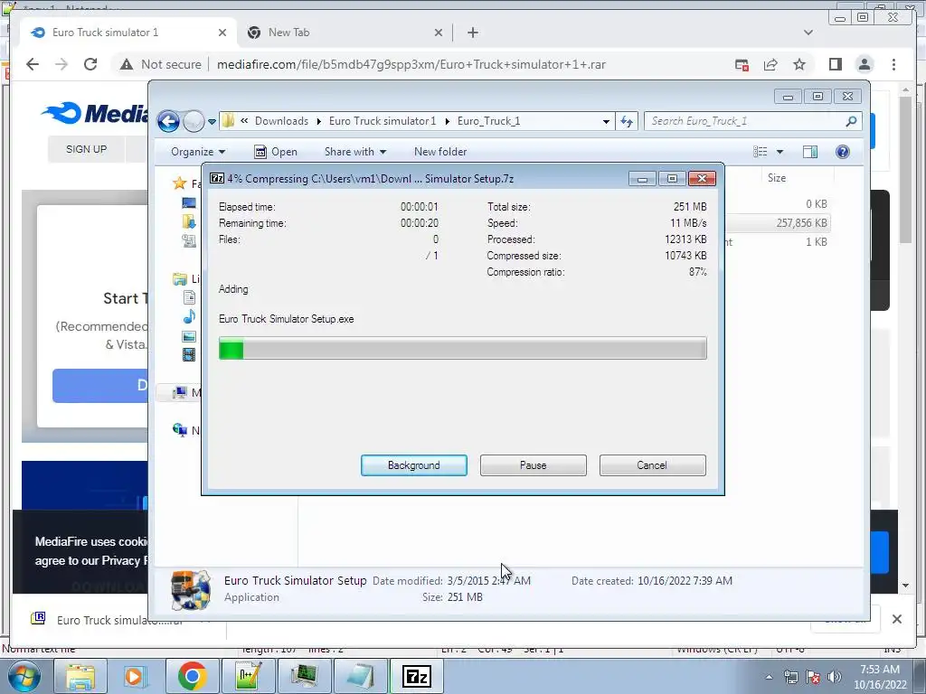Select Computer icon in navigation pane

[x=180, y=392]
